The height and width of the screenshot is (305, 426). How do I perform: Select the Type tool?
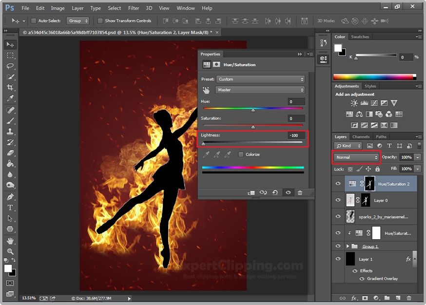coord(11,207)
